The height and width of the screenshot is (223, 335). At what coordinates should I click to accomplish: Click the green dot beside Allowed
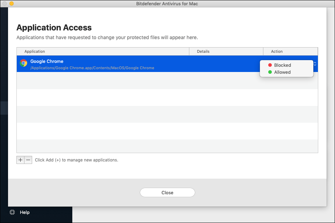[x=270, y=72]
